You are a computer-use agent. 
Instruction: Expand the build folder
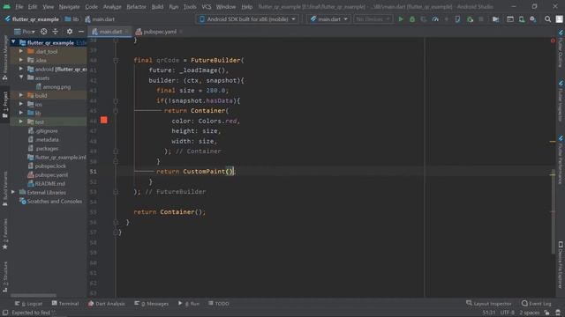(21, 95)
